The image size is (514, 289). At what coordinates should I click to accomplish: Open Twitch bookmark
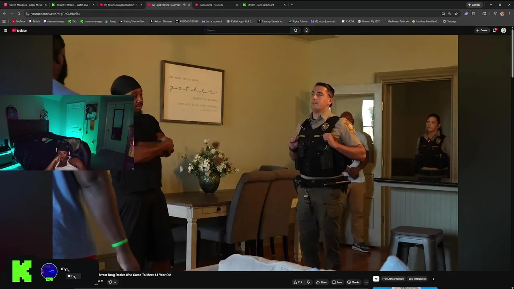tap(34, 21)
